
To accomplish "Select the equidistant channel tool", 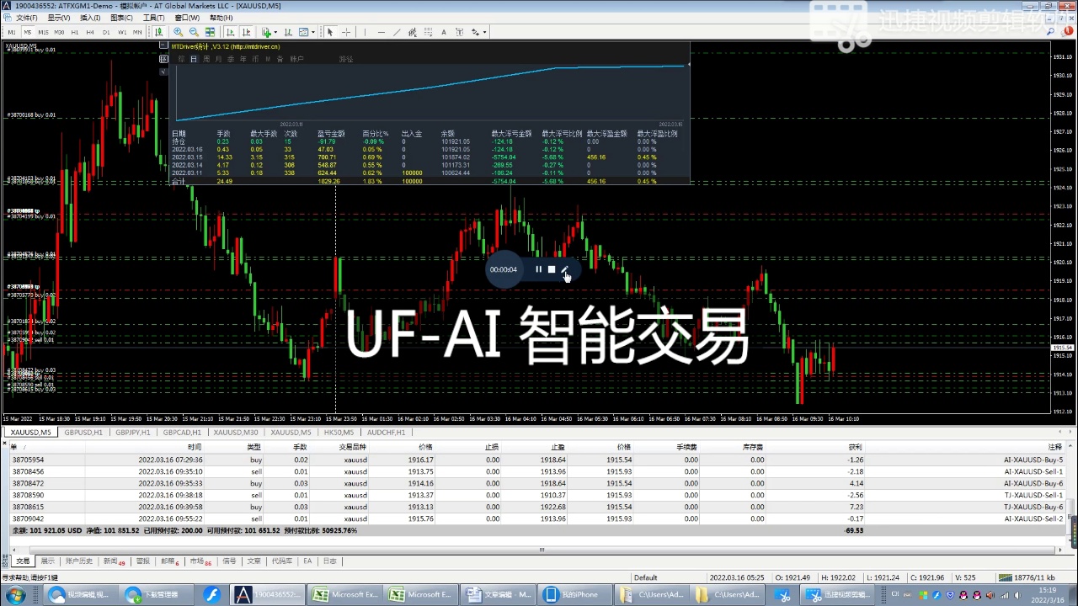I will pyautogui.click(x=413, y=32).
